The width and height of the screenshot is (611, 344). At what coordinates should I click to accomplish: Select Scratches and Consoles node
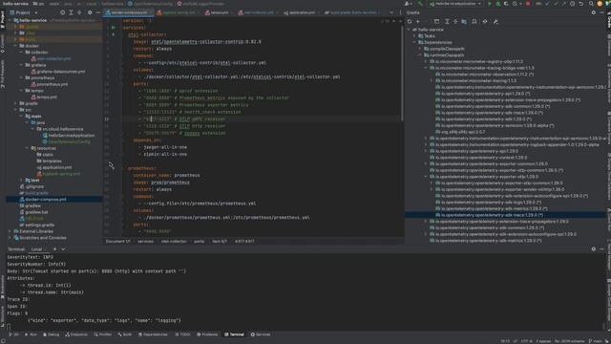point(43,238)
